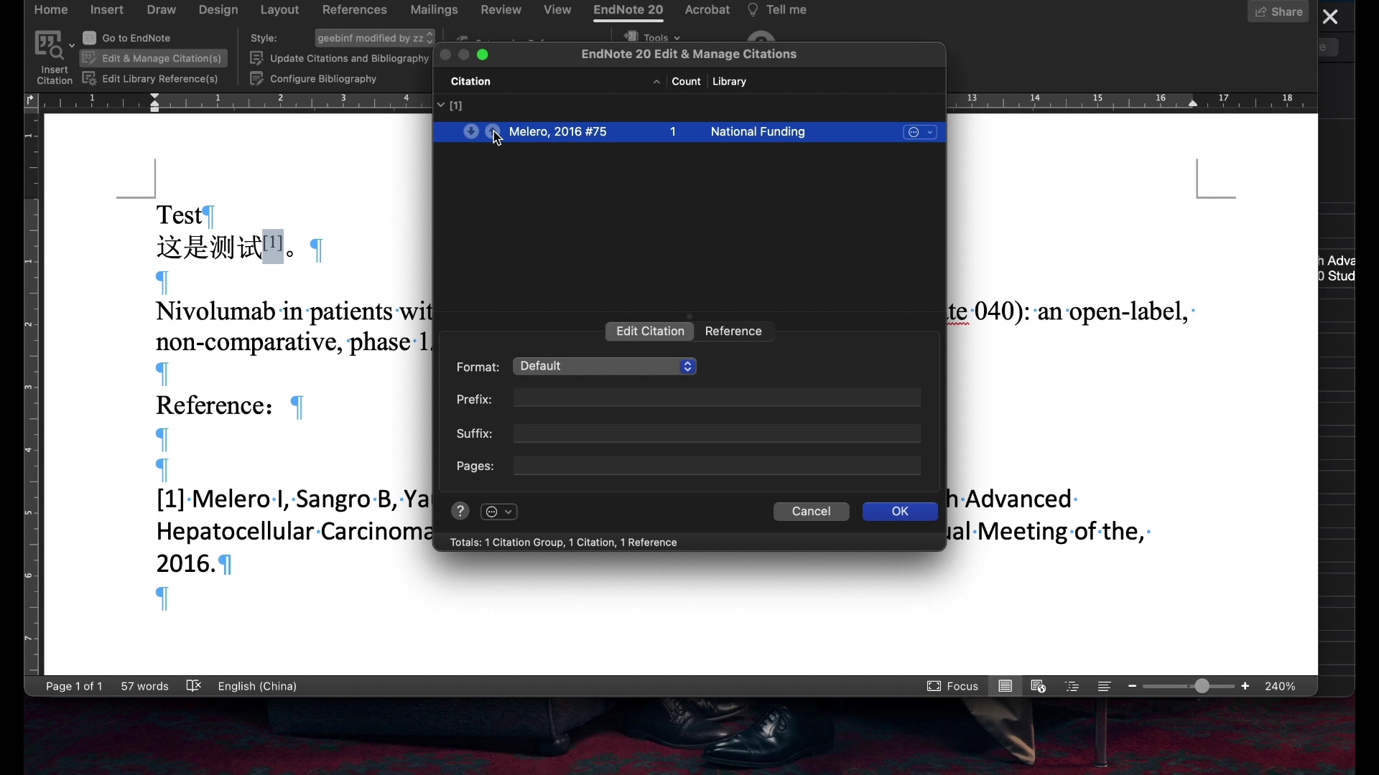This screenshot has width=1379, height=775.
Task: Open the Design ribbon tab
Action: tap(218, 10)
